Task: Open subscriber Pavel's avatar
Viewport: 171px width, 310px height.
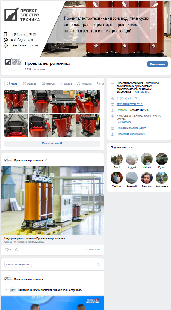Action: pos(117,159)
